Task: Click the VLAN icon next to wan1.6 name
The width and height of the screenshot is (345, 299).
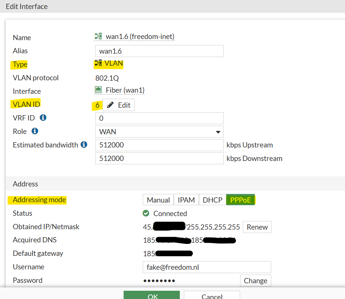Action: point(99,36)
